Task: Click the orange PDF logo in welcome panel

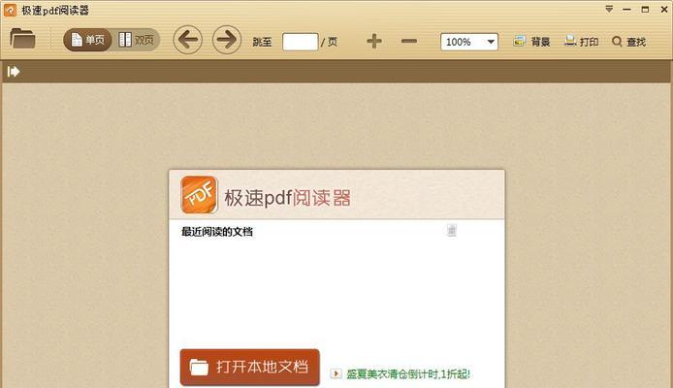Action: [x=199, y=195]
